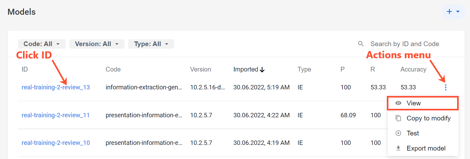Expand the Version: All filter
Viewport: 470px width, 159px height.
pos(97,44)
